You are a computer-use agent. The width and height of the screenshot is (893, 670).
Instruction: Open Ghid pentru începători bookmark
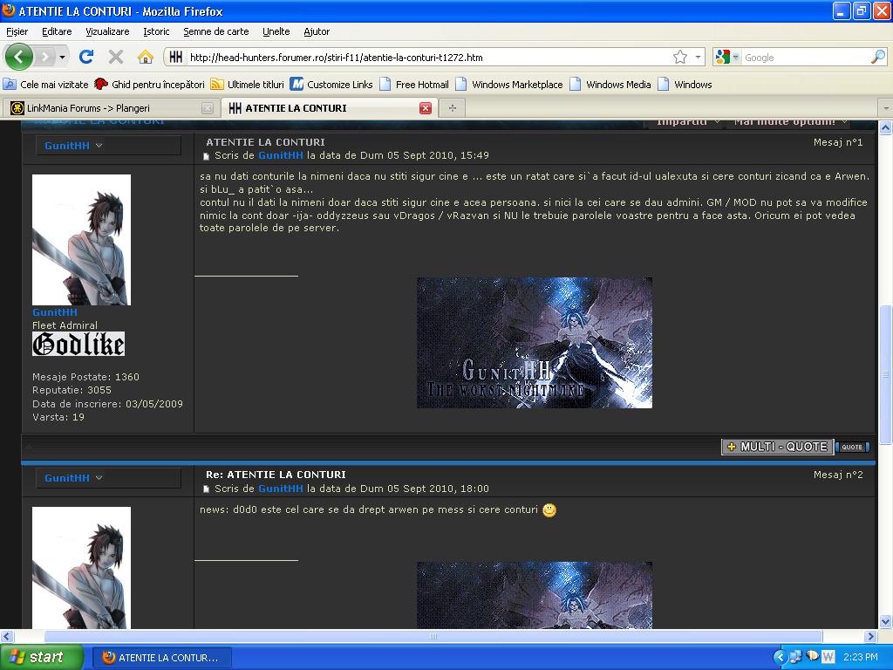tap(150, 85)
